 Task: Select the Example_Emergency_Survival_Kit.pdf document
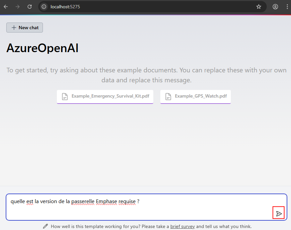click(105, 97)
